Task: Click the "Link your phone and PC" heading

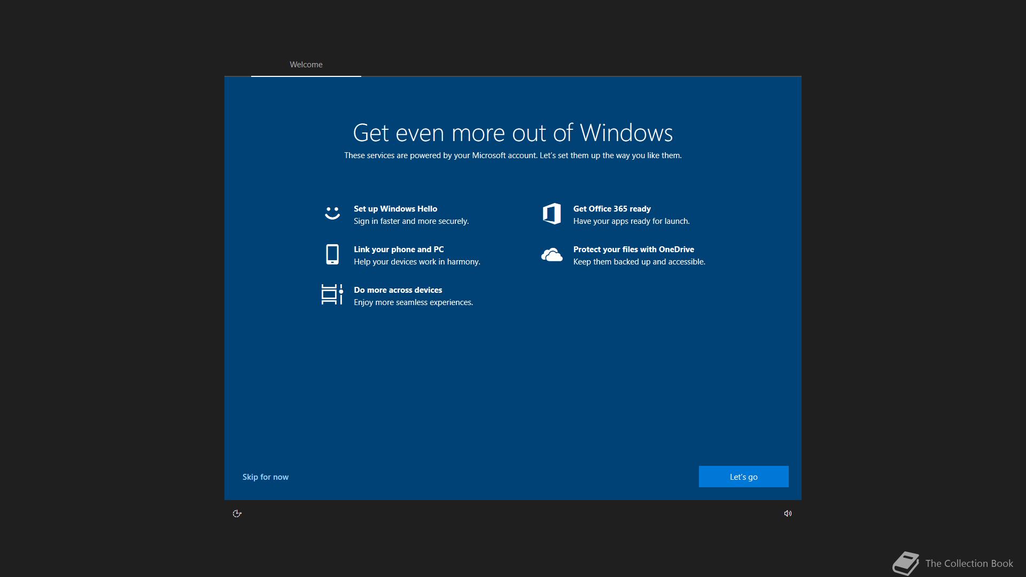Action: tap(399, 249)
